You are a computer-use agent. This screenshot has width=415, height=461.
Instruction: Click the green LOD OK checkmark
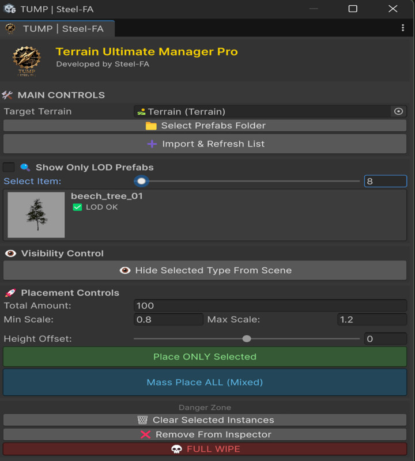point(77,207)
